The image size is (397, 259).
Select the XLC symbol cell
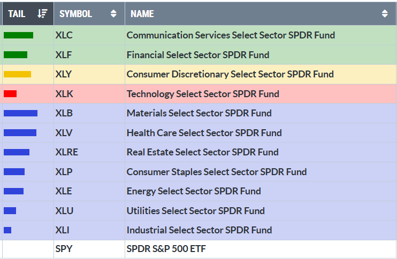pos(64,35)
